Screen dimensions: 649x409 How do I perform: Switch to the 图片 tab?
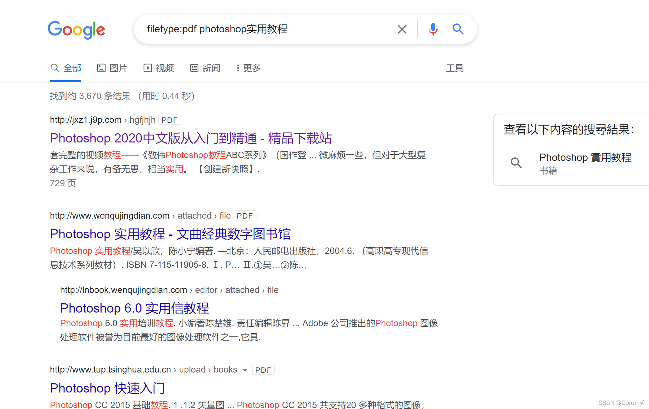tap(118, 68)
